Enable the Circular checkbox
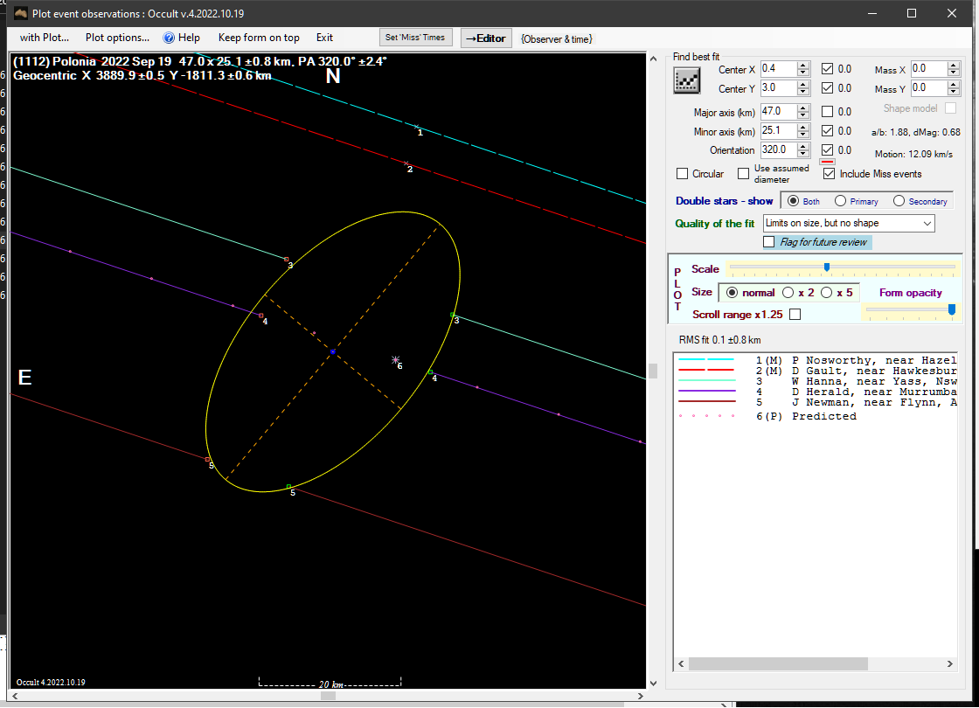Viewport: 979px width, 708px height. (683, 174)
